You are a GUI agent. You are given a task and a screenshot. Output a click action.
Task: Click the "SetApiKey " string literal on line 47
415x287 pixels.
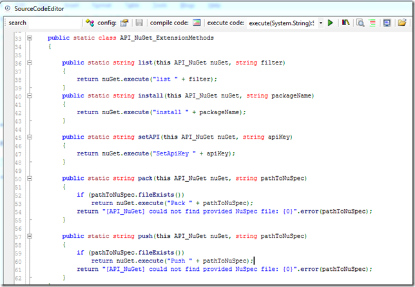(x=174, y=153)
